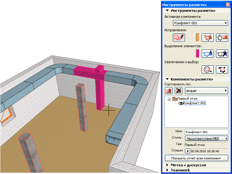
Task: Select Первый этаж tree row
Action: tap(188, 99)
